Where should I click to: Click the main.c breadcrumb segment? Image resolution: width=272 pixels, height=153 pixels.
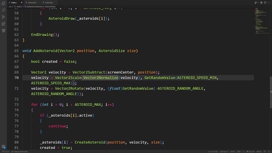(18, 7)
